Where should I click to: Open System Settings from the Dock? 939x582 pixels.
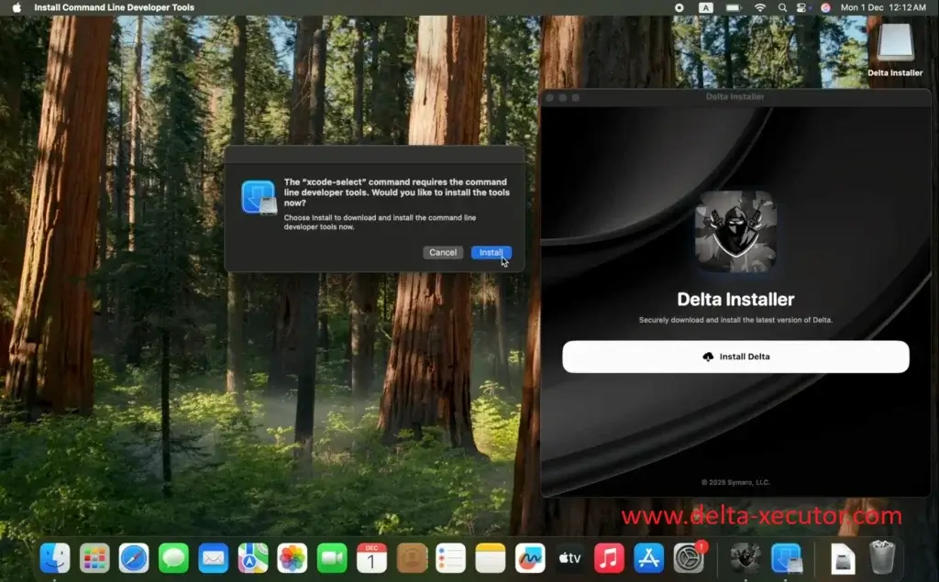(690, 558)
